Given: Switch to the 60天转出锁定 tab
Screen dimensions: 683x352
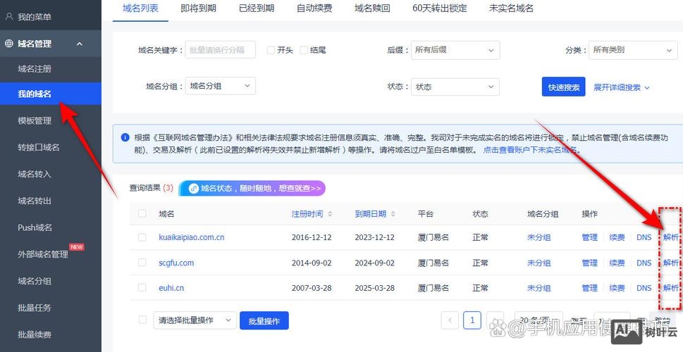Looking at the screenshot, I should point(440,8).
